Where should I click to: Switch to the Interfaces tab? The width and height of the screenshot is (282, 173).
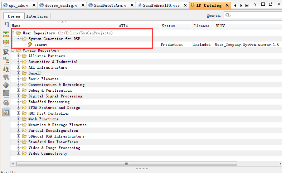click(37, 16)
